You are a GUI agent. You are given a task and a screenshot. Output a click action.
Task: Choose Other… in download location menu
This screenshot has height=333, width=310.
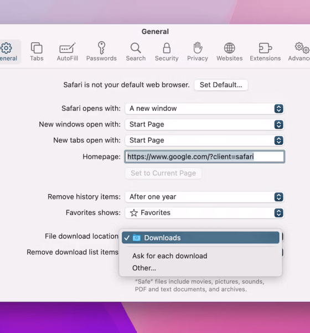(x=144, y=268)
